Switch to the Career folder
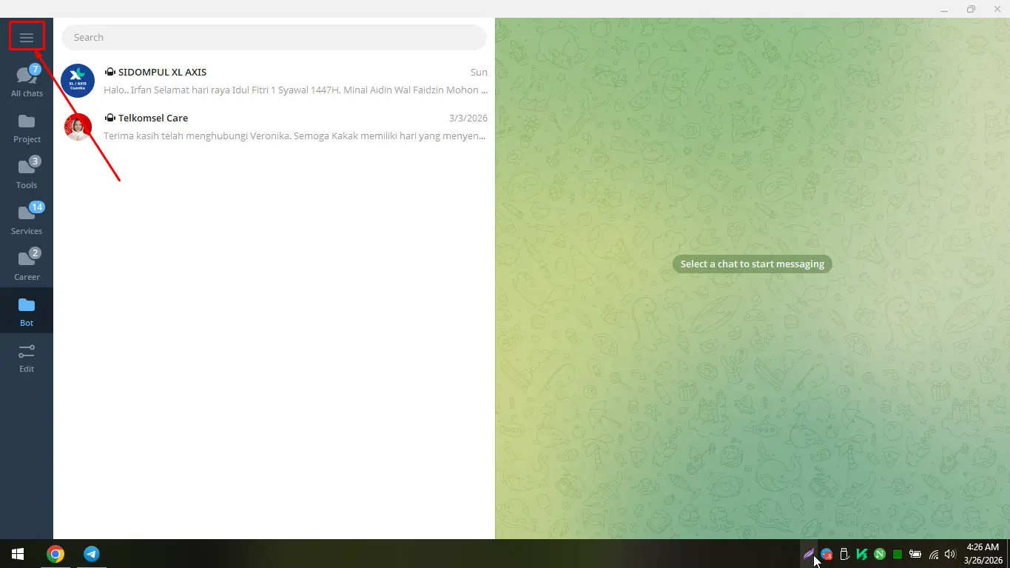 (27, 265)
